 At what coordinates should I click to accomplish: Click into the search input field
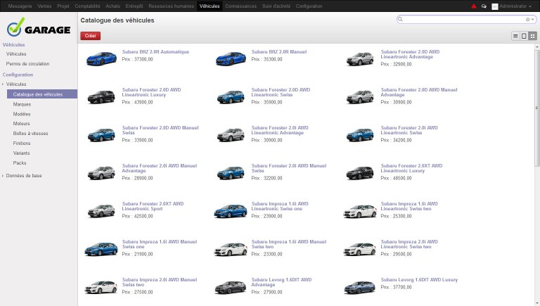(464, 20)
